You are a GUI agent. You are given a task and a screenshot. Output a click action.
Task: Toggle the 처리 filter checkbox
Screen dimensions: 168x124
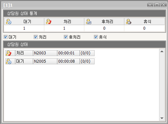(36, 37)
